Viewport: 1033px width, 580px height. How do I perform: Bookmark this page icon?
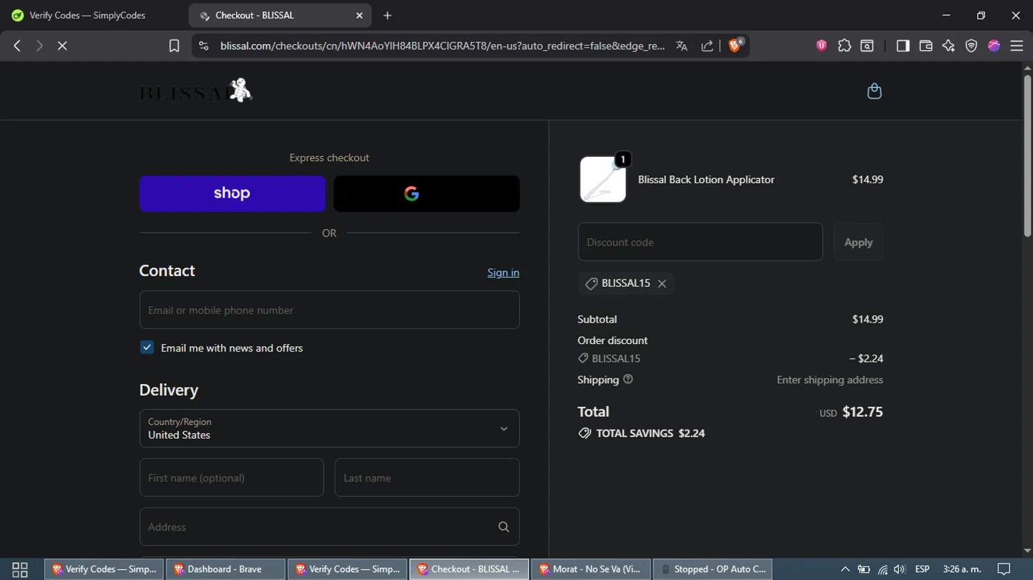(174, 45)
